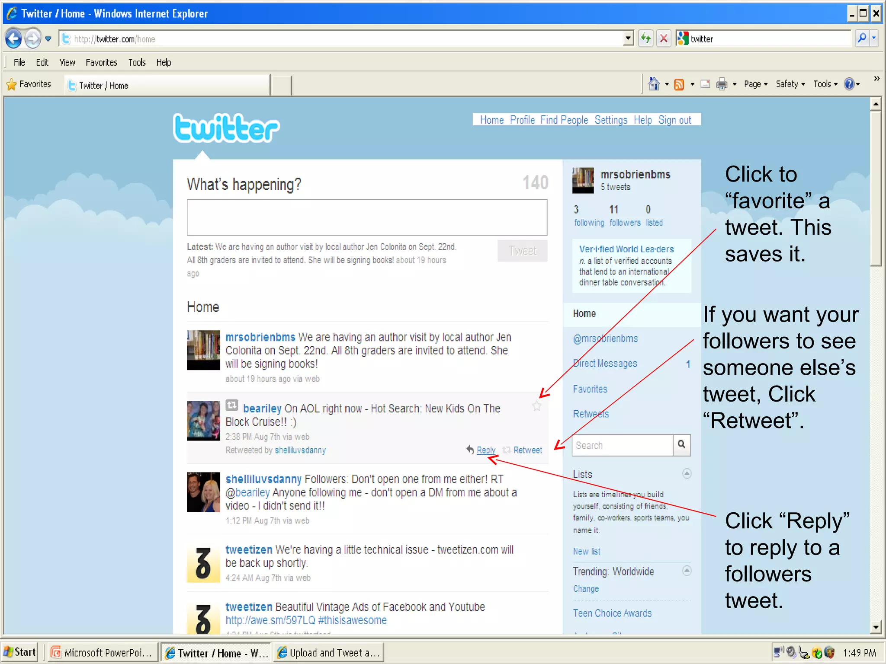The image size is (886, 664).
Task: Click the What's happening tweet text box
Action: tap(367, 217)
